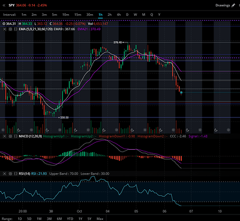
Task: Click the back double-chevron beside SPY
Action: 4,5
